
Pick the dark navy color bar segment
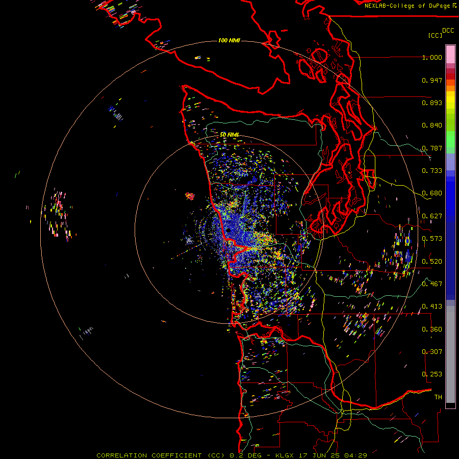[450, 261]
